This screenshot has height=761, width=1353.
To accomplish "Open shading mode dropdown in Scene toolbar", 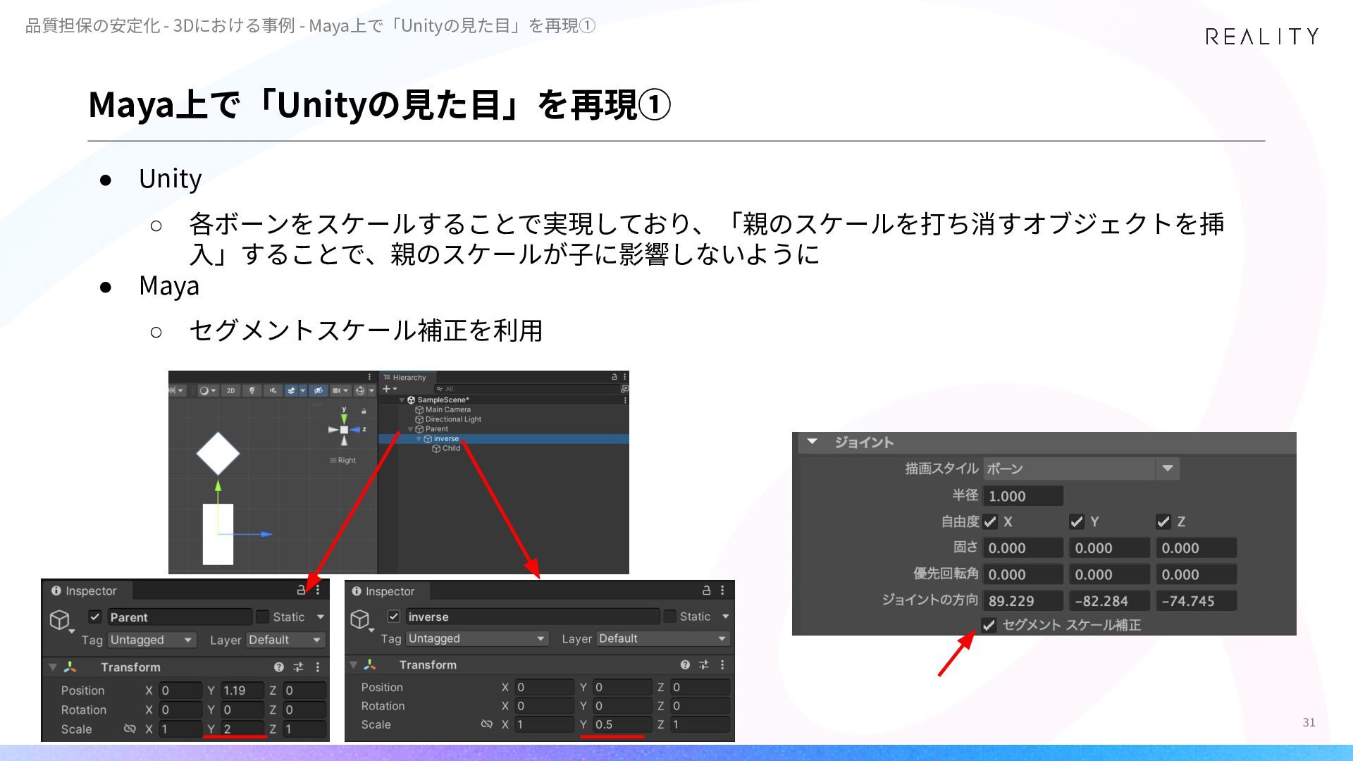I will (207, 390).
